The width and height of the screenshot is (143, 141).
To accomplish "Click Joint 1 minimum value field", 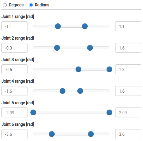I will 14,26.
